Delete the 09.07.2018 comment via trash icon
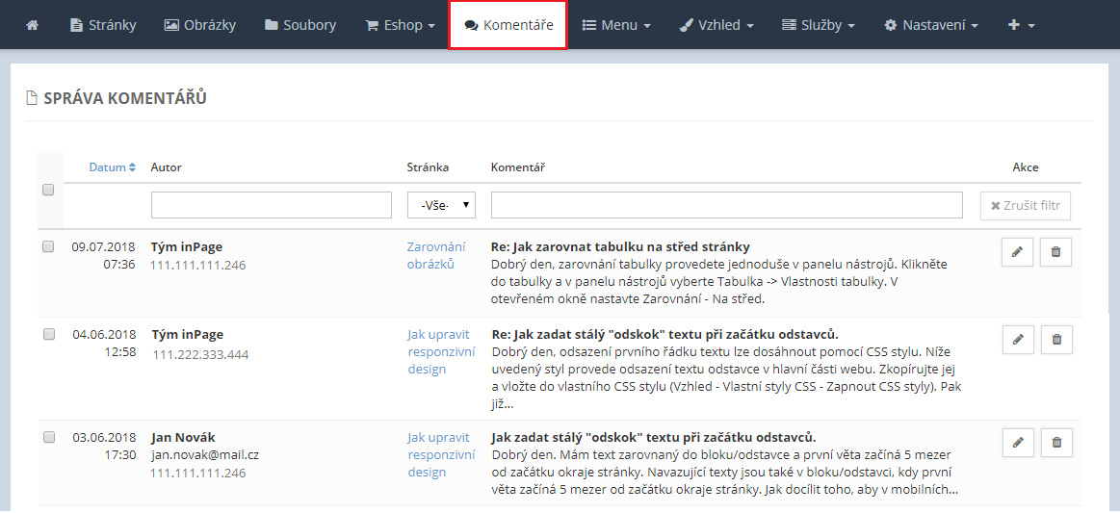 pyautogui.click(x=1055, y=252)
